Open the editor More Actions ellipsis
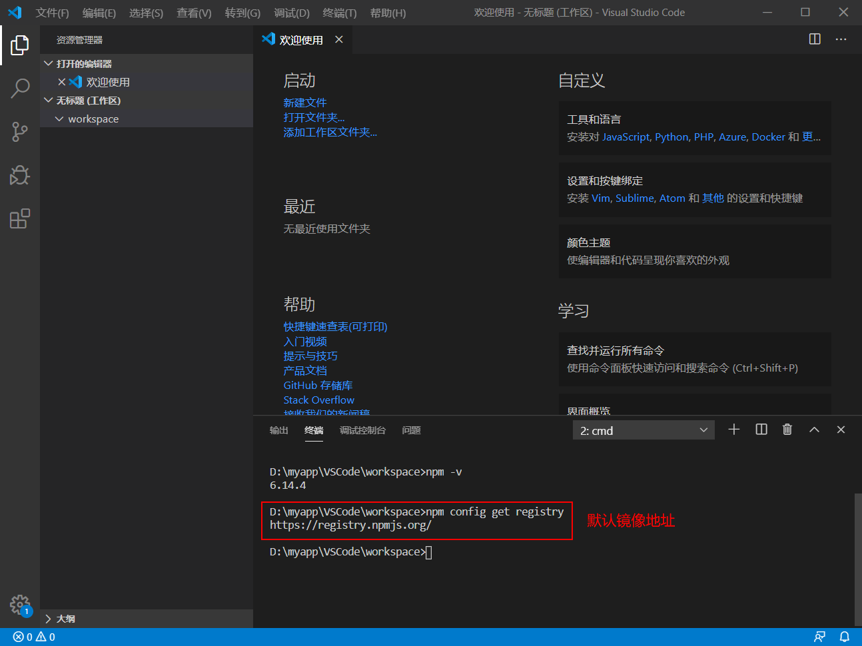This screenshot has height=646, width=862. point(841,39)
